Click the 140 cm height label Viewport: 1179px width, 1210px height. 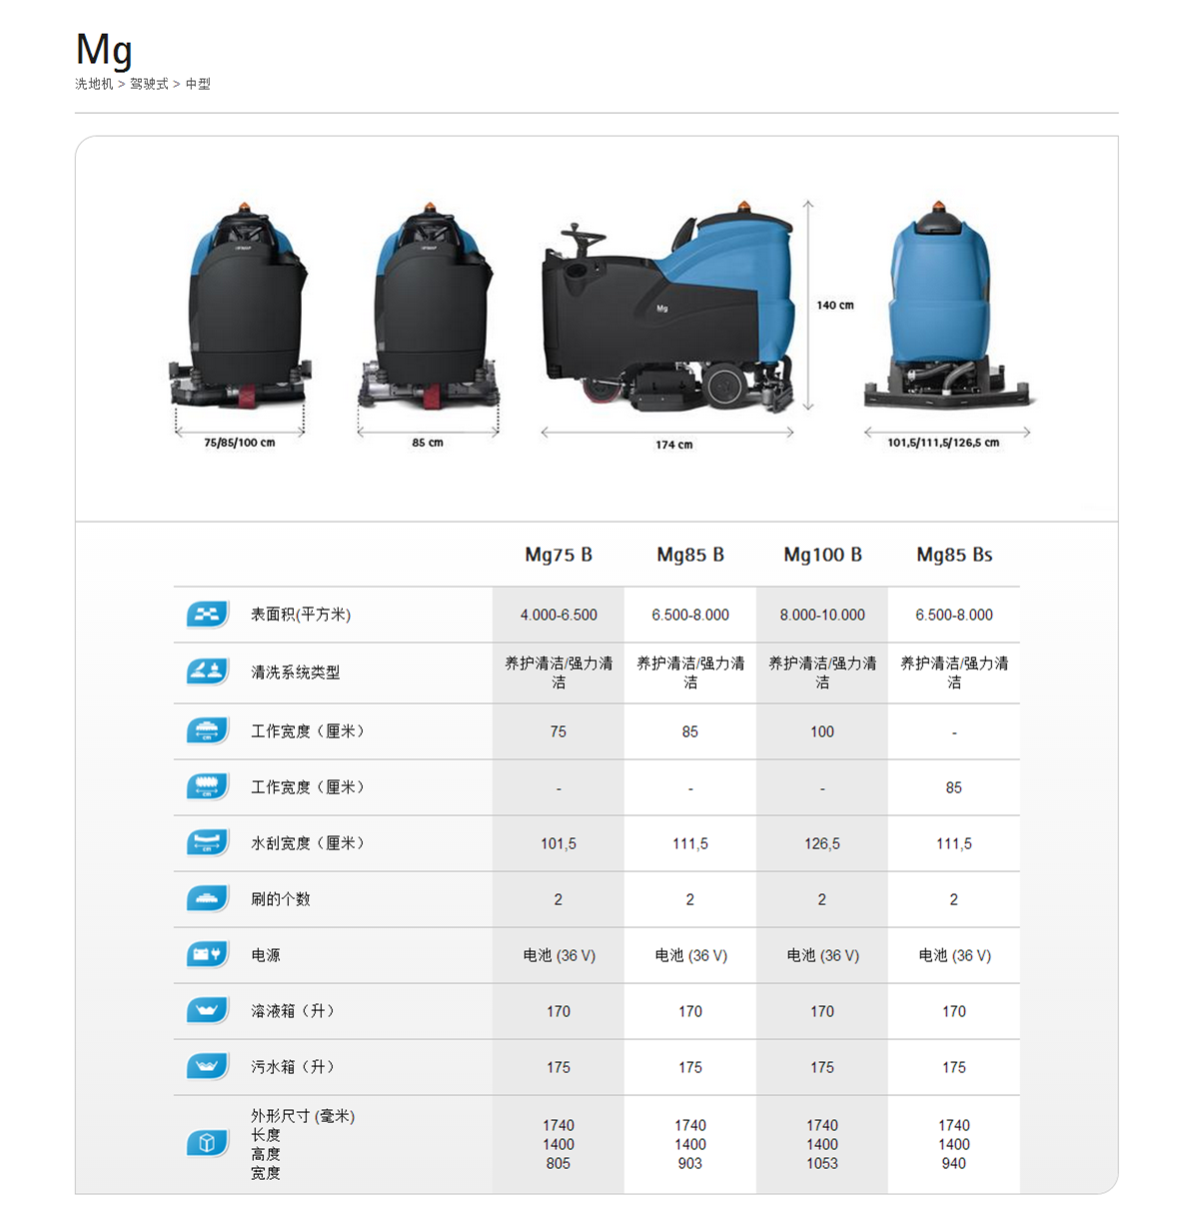coord(835,305)
